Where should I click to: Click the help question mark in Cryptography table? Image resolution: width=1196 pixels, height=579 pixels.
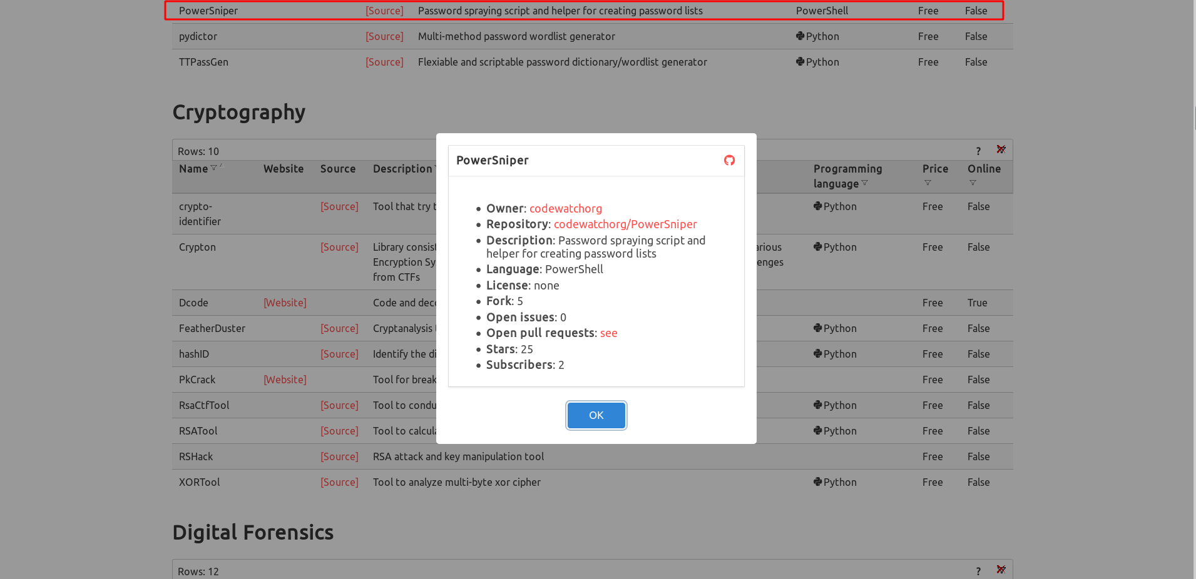point(978,151)
